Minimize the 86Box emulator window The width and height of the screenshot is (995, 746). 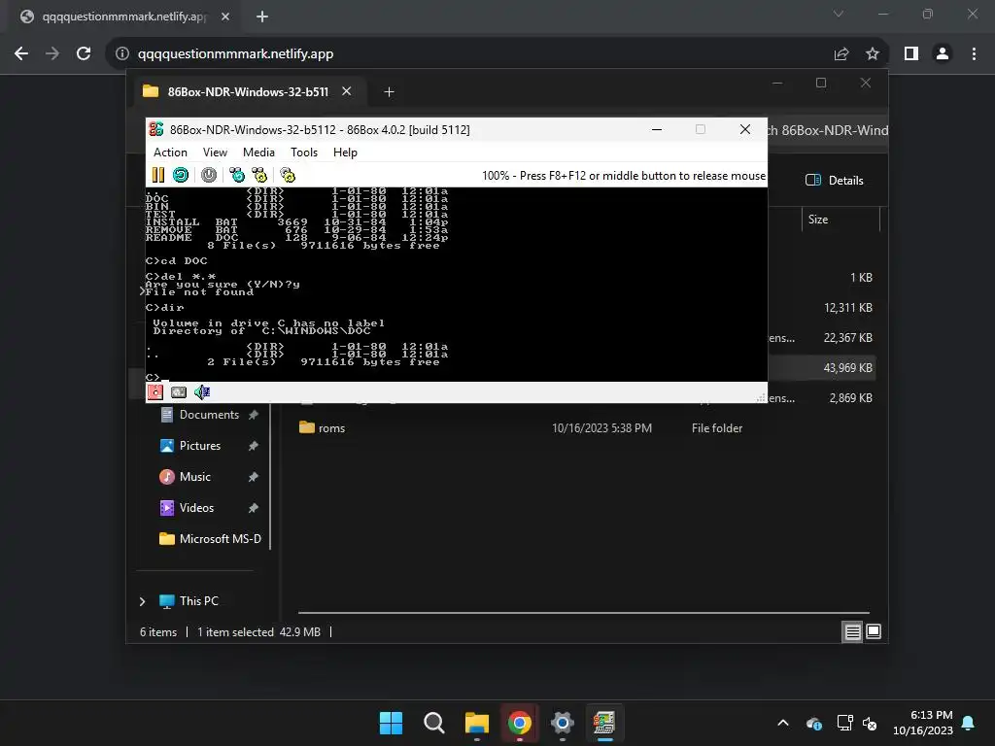click(x=657, y=129)
